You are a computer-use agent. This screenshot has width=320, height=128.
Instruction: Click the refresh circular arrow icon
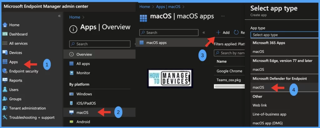click(236, 32)
